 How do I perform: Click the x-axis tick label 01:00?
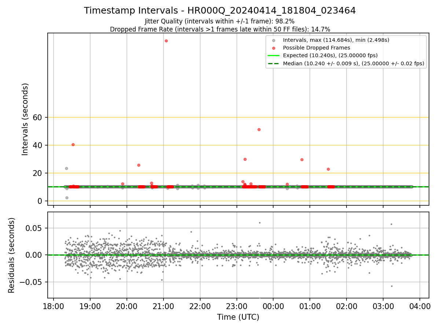[x=310, y=306]
